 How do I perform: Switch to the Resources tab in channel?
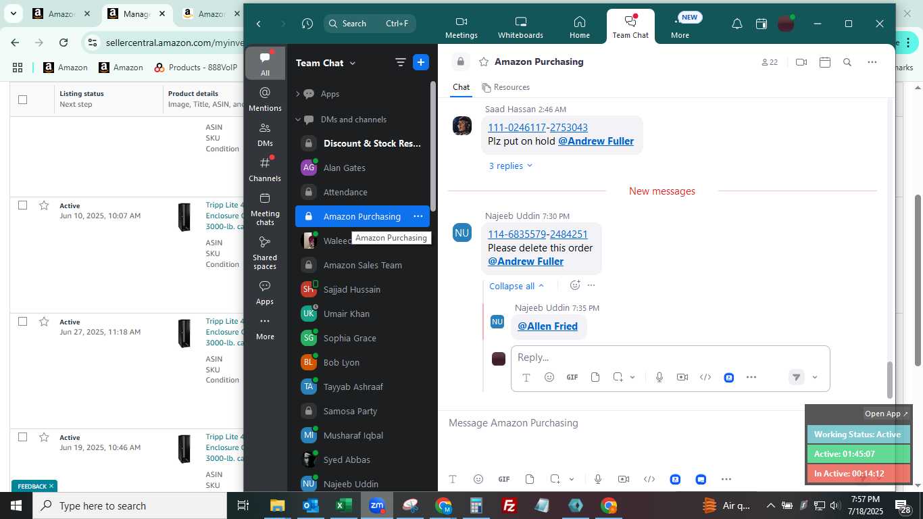[505, 87]
